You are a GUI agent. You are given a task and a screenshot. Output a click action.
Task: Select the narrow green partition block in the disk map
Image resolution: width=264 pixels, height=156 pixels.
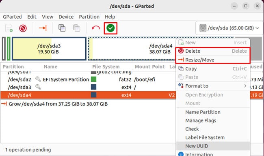tap(9, 49)
